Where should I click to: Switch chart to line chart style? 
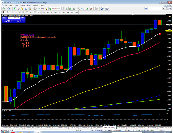tap(74, 9)
